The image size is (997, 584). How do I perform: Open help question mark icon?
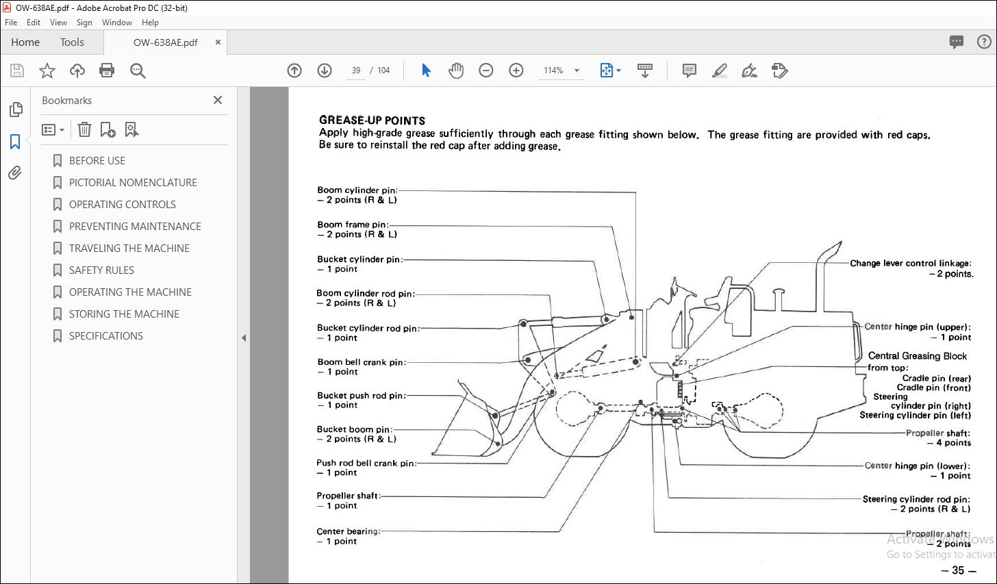(983, 42)
